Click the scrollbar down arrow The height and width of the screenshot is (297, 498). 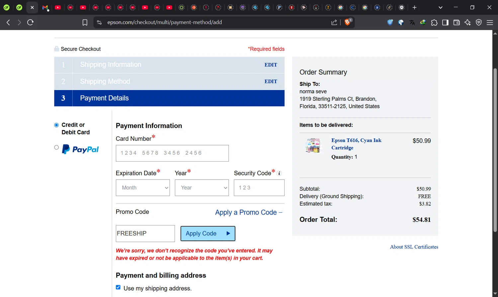[495, 294]
